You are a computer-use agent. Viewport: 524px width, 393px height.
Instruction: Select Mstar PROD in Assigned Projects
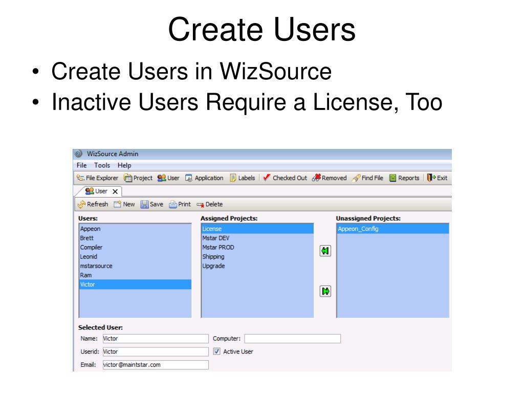tap(257, 248)
